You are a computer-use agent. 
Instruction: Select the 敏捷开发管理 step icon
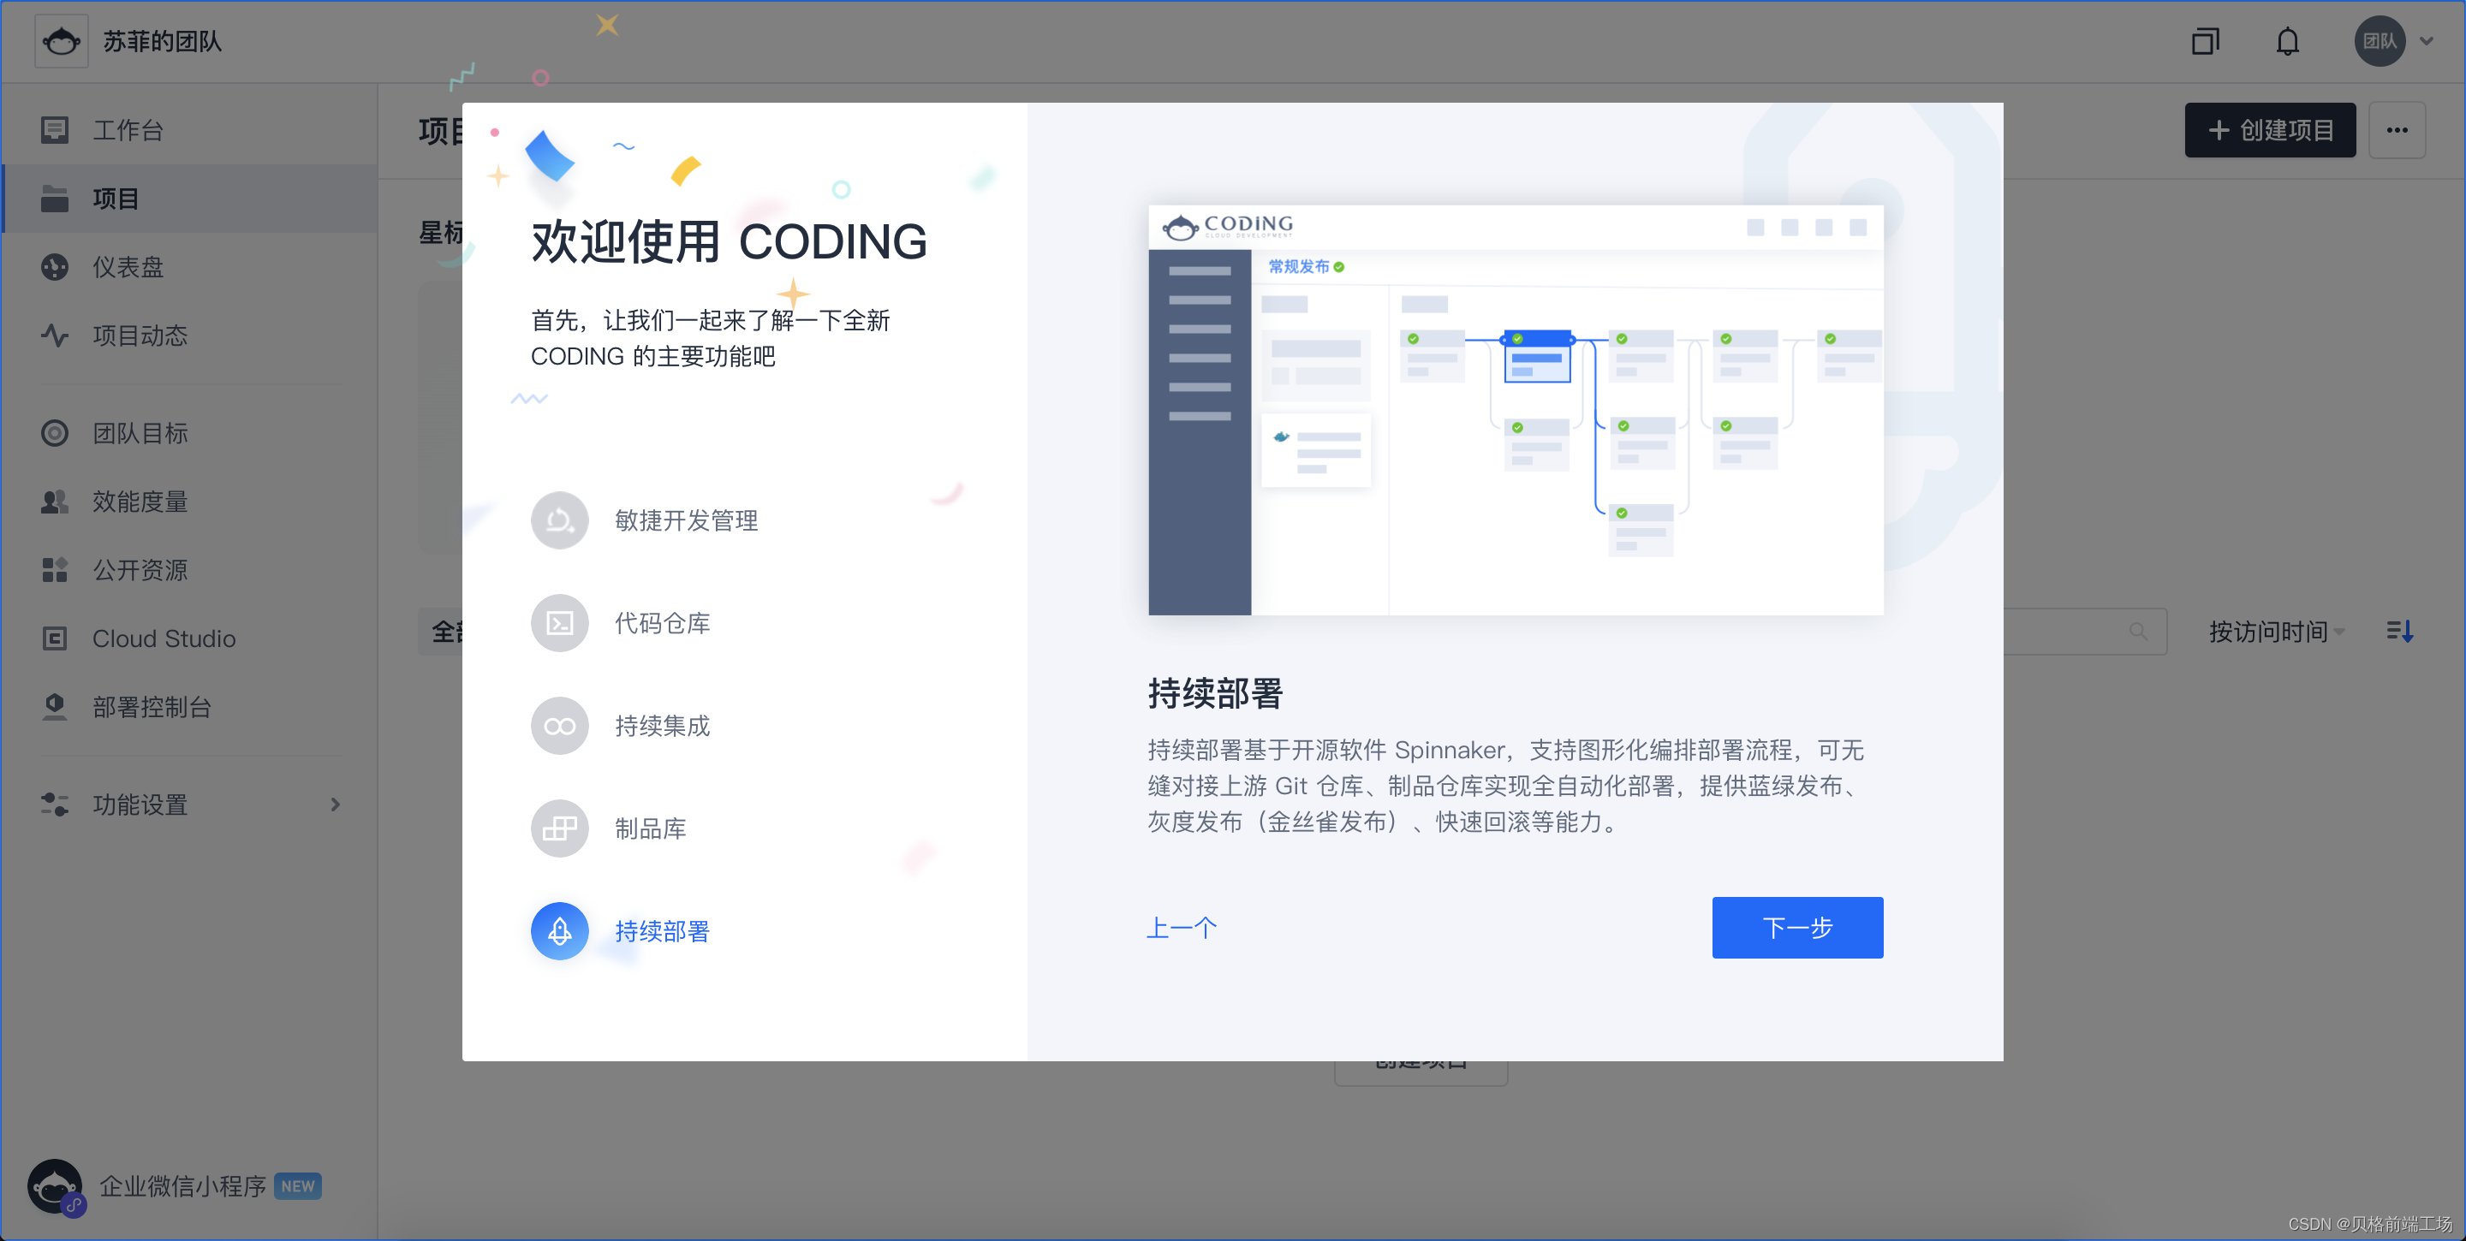click(x=560, y=520)
